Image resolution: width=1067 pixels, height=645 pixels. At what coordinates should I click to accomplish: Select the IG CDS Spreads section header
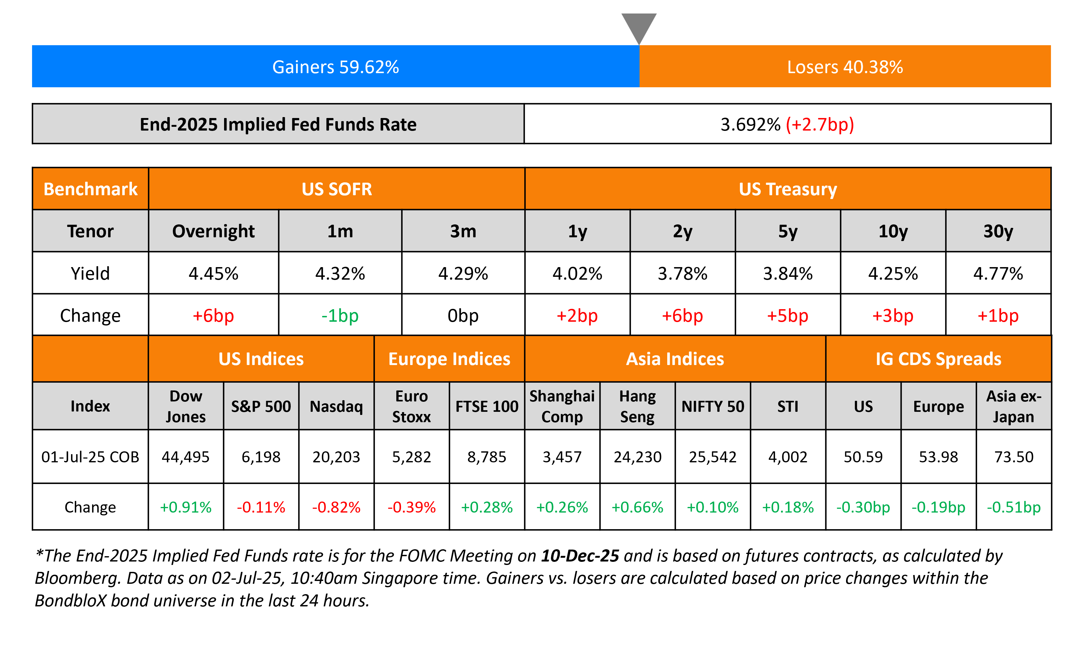click(938, 359)
